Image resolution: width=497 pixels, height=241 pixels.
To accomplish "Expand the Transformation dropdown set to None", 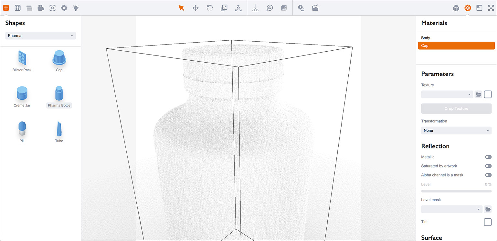I will [456, 131].
